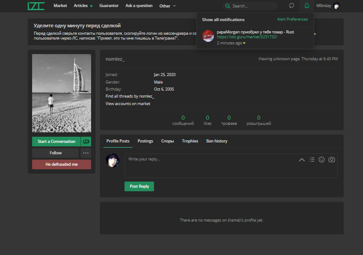Open the conversations speech bubble icon
363x255 pixels.
292,6
